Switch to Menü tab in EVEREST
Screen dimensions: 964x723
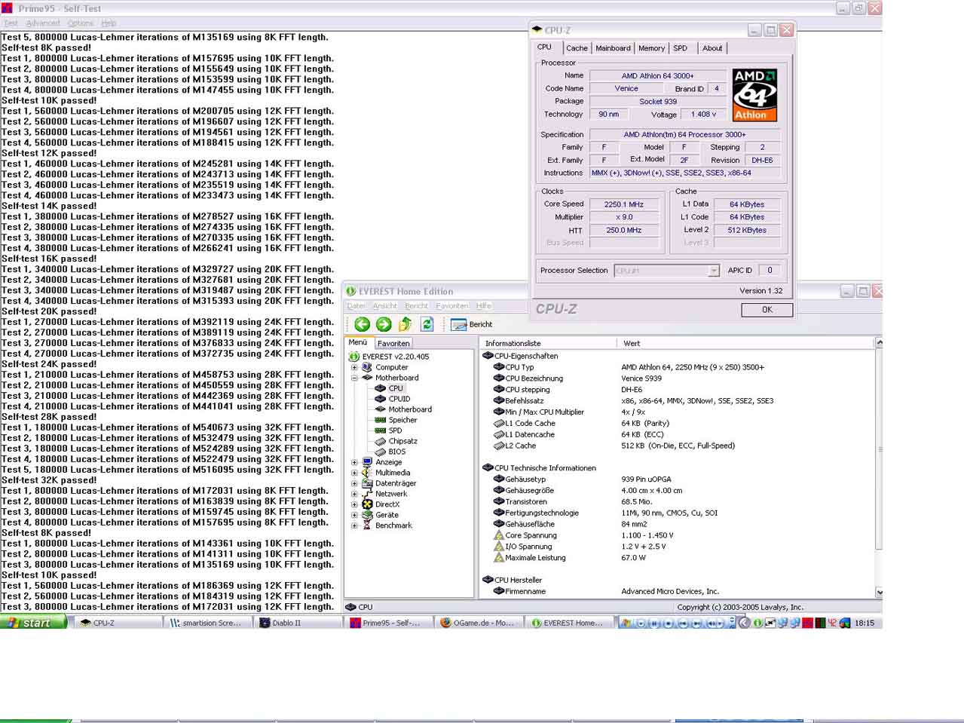[358, 342]
